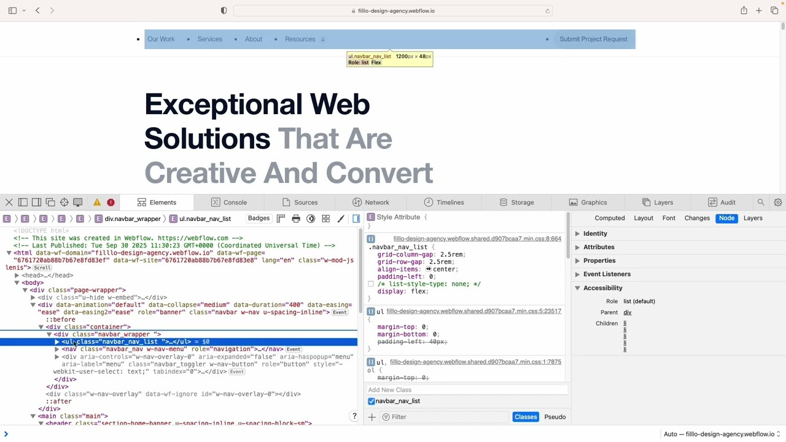This screenshot has height=442, width=786.
Task: Toggle details sidebar panel icon
Action: (356, 219)
